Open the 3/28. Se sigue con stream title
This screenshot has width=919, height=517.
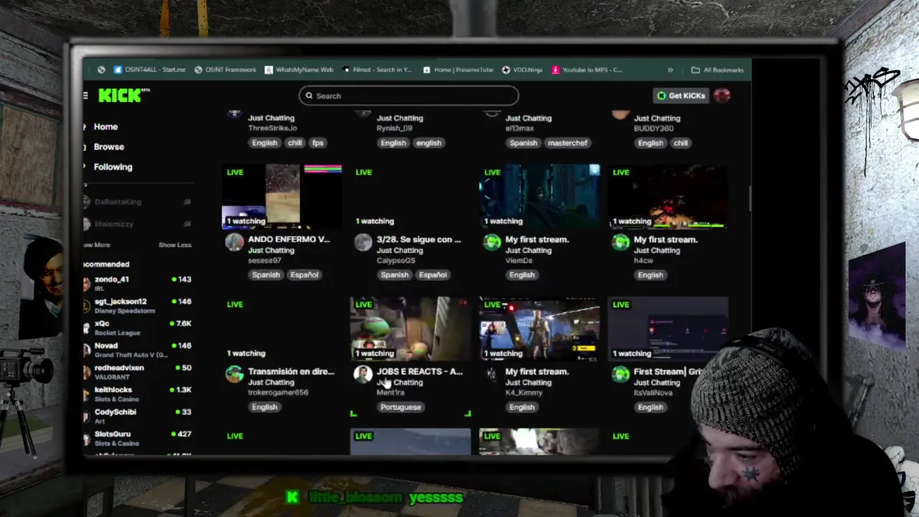(419, 239)
